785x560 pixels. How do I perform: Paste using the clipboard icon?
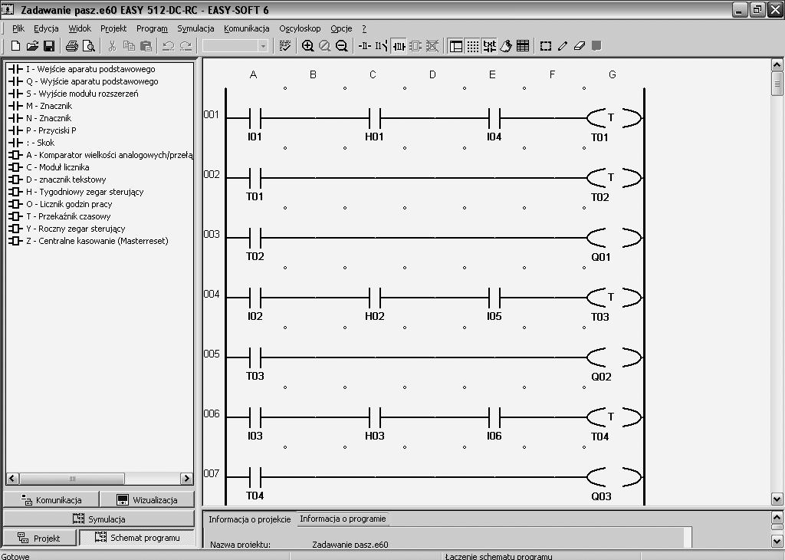pos(146,46)
